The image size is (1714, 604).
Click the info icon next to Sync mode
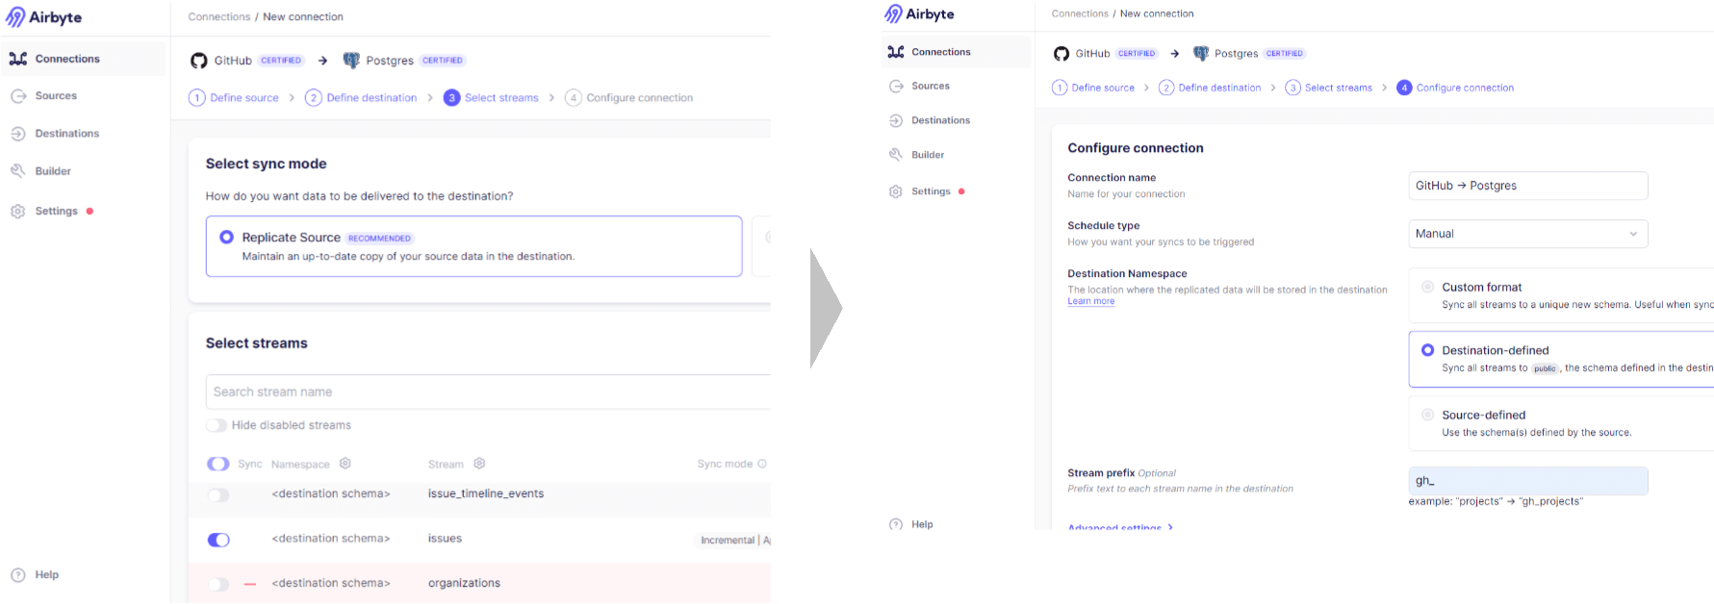tap(762, 464)
